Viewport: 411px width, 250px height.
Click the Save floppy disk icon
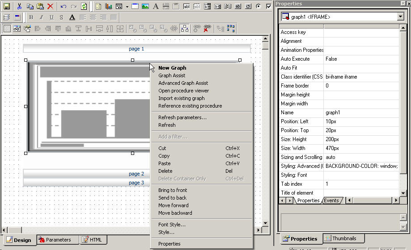[x=7, y=7]
